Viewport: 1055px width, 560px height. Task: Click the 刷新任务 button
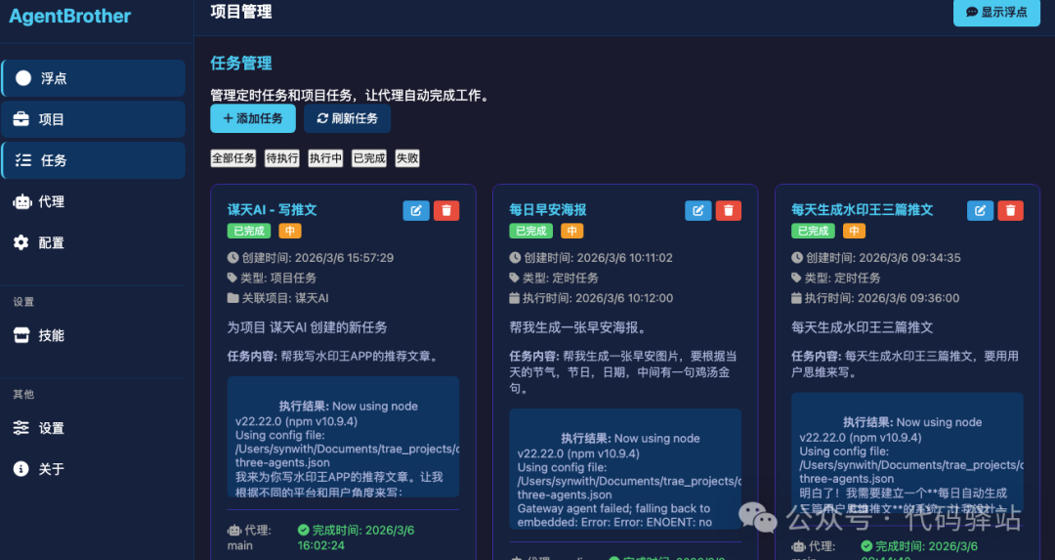[x=347, y=118]
